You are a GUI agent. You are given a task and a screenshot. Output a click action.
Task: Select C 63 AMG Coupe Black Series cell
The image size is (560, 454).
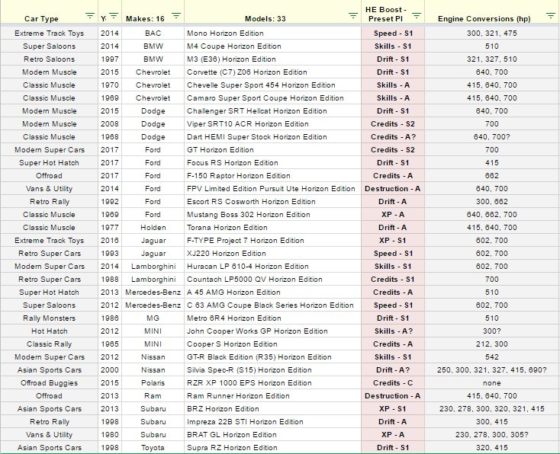[272, 305]
